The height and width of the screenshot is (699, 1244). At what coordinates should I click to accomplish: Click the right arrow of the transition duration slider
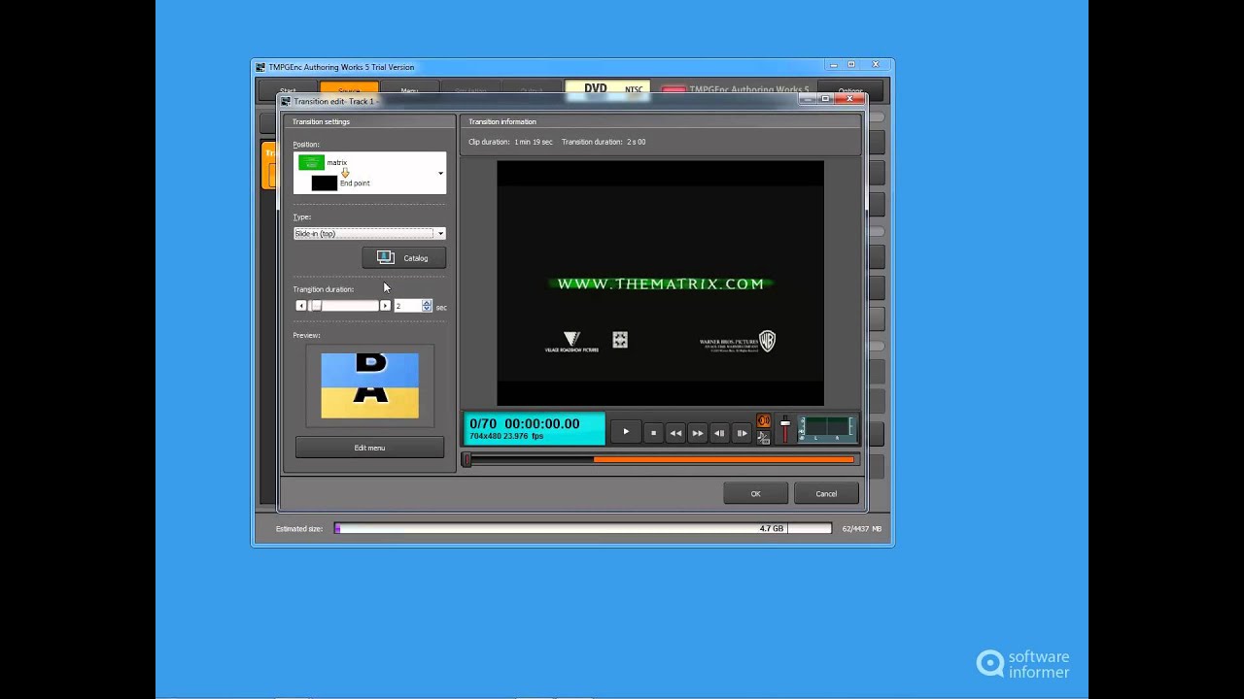385,306
